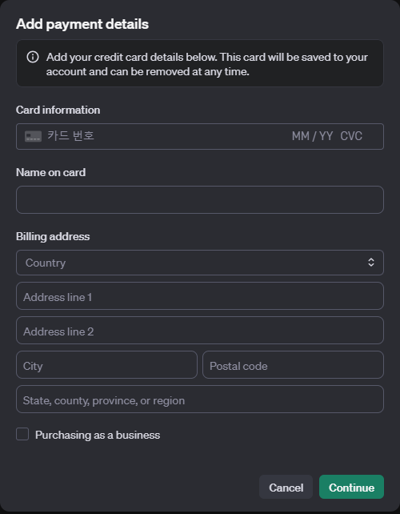Select the Address line 2 field
Screen dimensions: 400x514
pos(200,330)
